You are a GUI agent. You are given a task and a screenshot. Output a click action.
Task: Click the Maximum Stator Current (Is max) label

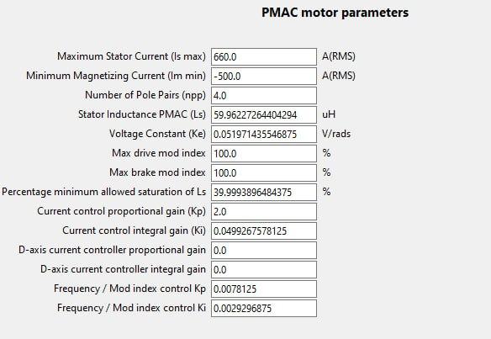(x=131, y=56)
